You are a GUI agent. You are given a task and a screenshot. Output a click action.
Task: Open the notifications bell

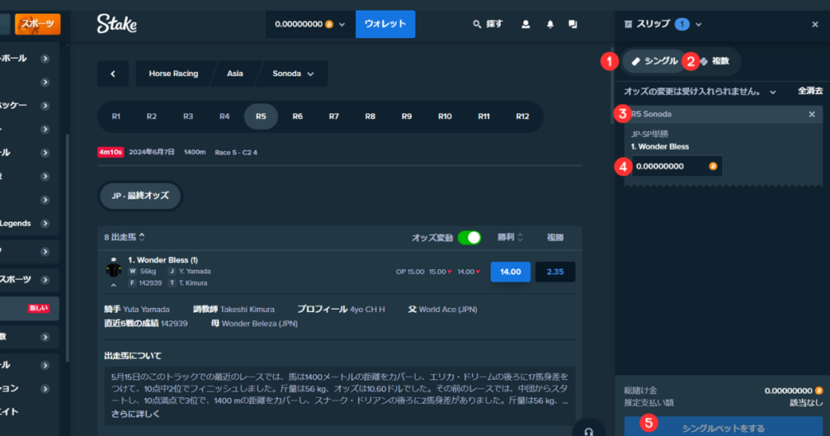(x=550, y=24)
